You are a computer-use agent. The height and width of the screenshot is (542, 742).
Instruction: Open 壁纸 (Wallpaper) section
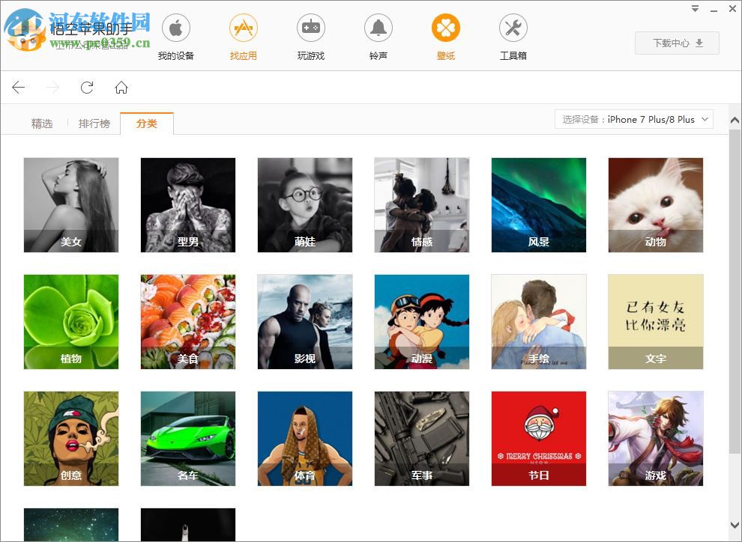tap(446, 37)
